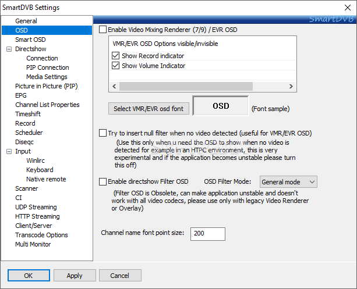Cancel the settings dialog
The height and width of the screenshot is (289, 357).
point(120,276)
